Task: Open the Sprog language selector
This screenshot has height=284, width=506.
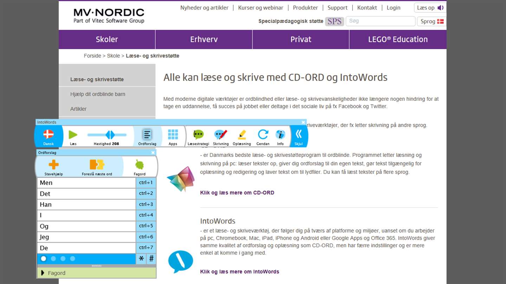Action: (432, 21)
